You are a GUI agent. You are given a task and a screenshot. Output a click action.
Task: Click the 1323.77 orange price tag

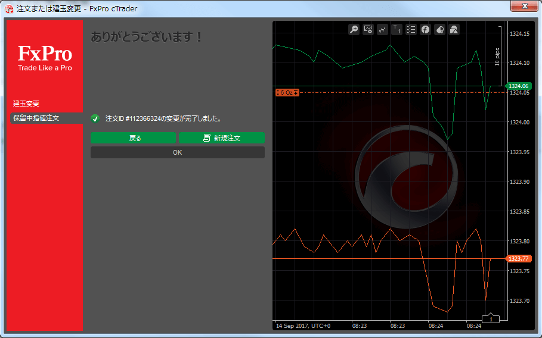(518, 259)
